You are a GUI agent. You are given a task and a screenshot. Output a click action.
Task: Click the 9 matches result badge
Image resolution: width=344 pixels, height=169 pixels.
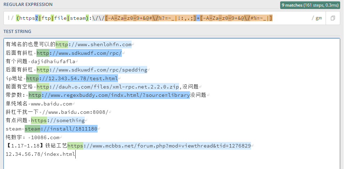click(311, 5)
